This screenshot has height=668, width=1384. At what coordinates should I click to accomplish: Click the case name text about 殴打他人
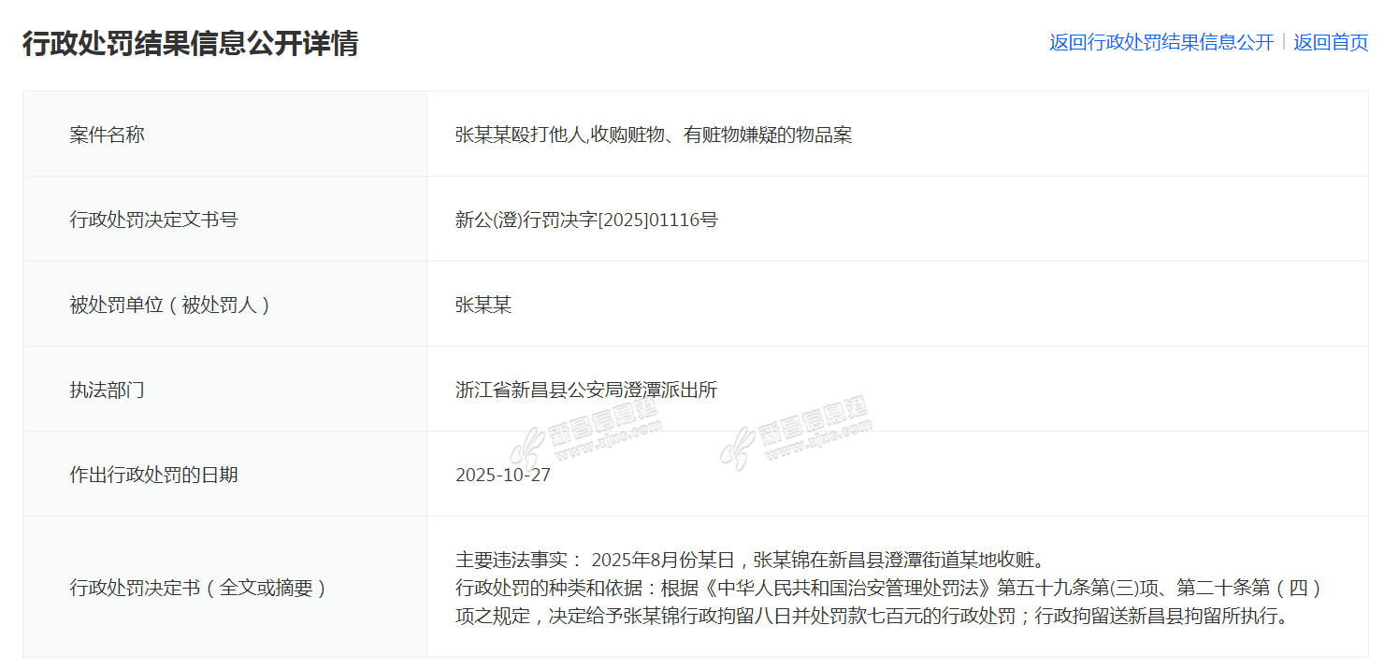[653, 135]
